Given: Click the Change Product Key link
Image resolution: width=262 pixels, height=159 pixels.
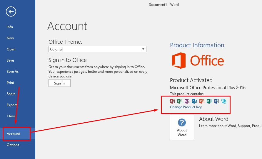Looking at the screenshot, I should click(186, 107).
